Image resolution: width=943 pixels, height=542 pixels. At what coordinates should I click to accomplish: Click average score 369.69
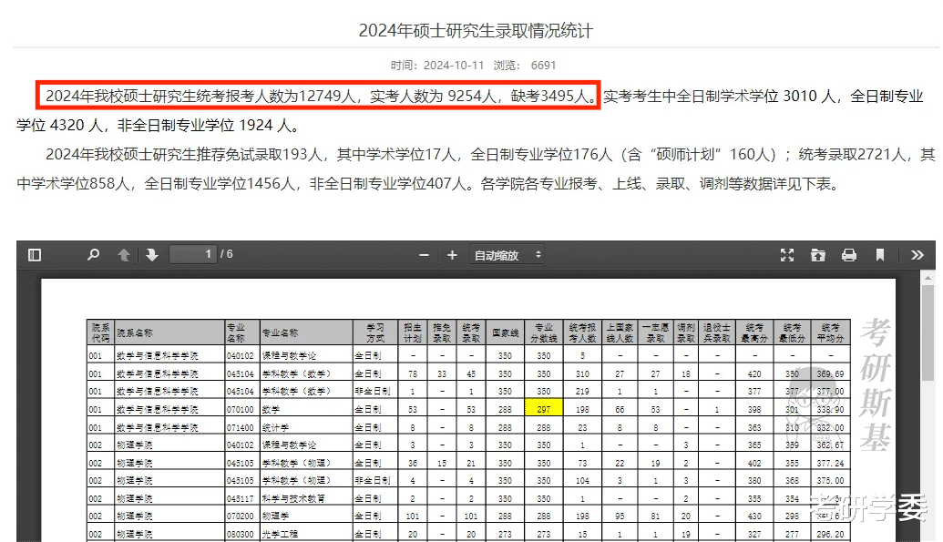coord(831,373)
